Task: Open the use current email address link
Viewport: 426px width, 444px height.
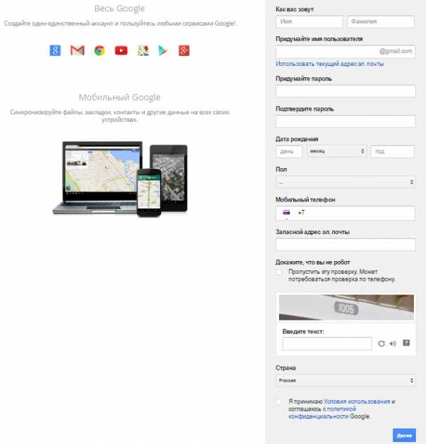Action: [x=329, y=64]
